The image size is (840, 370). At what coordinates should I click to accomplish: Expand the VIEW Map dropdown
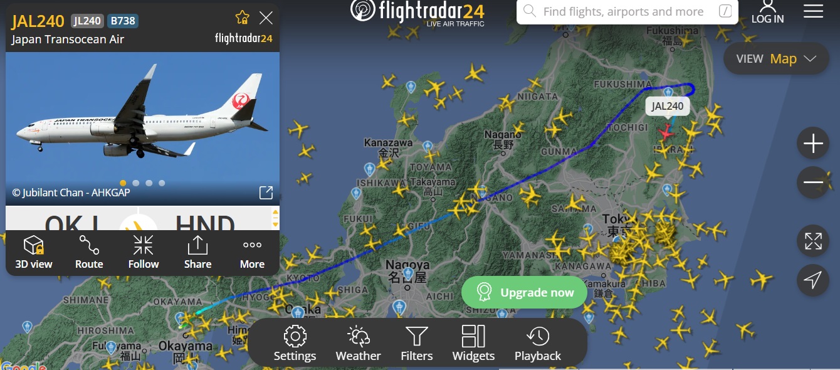(x=776, y=58)
